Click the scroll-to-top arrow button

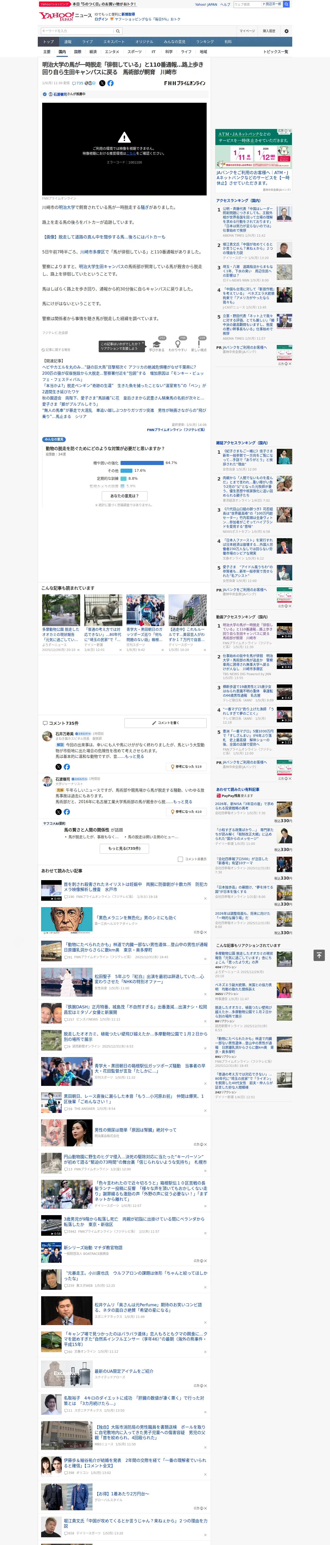319,955
